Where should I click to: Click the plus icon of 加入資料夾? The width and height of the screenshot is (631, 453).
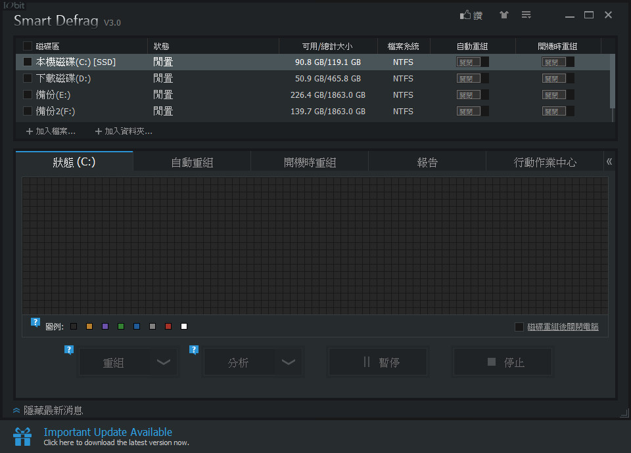click(98, 131)
